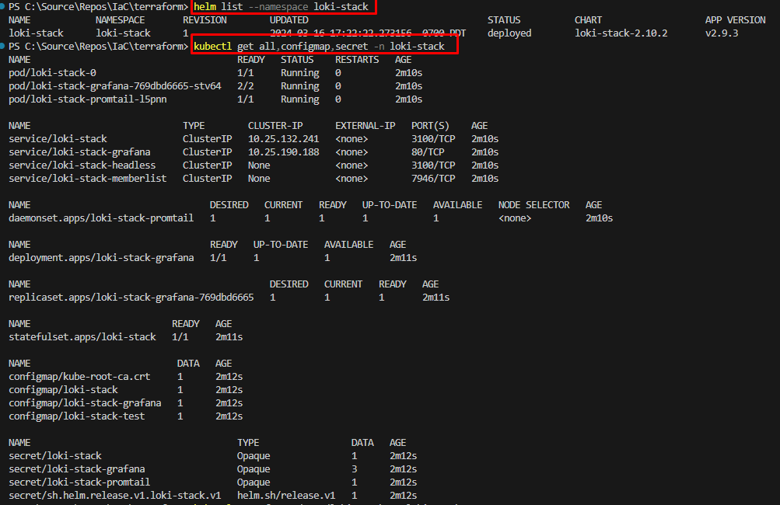
Task: Click the 'CHART' column header
Action: tap(588, 20)
